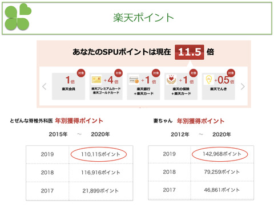Screen dimensions: 274x205
Task: Click the 楽天ポイント header title
Action: [143, 18]
